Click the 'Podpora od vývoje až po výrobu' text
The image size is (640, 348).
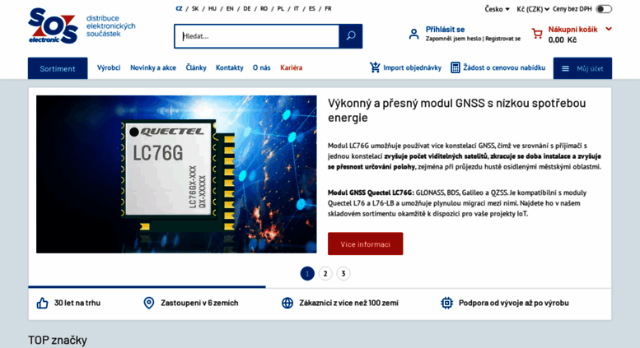513,303
